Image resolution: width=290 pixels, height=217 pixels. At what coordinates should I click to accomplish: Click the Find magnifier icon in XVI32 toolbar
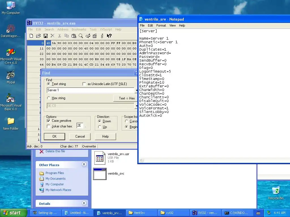(x=81, y=36)
